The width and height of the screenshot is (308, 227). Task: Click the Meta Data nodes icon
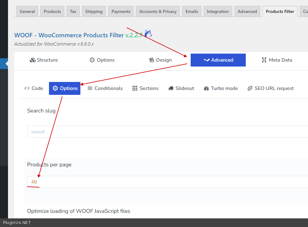point(264,60)
